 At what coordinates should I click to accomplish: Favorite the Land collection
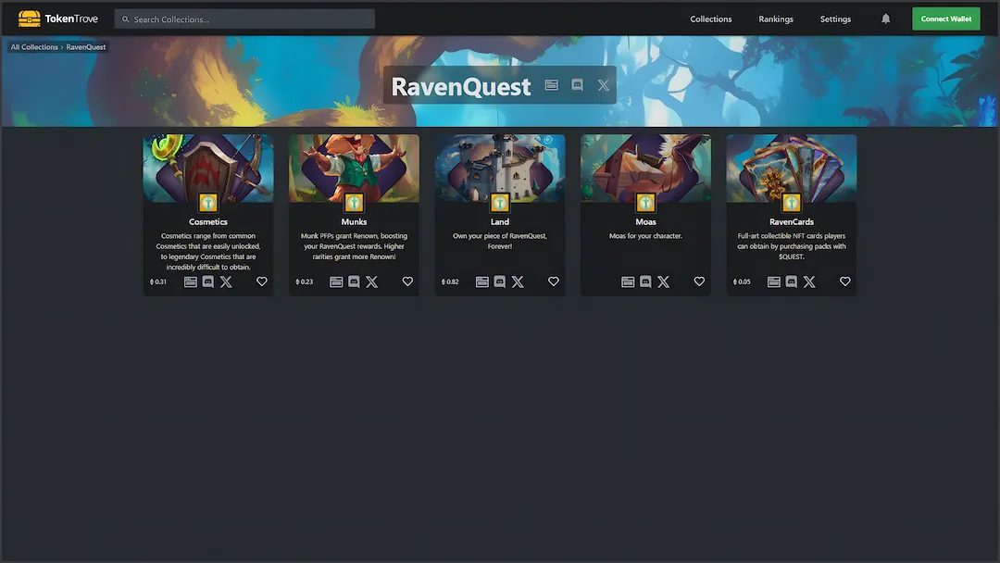click(x=553, y=281)
